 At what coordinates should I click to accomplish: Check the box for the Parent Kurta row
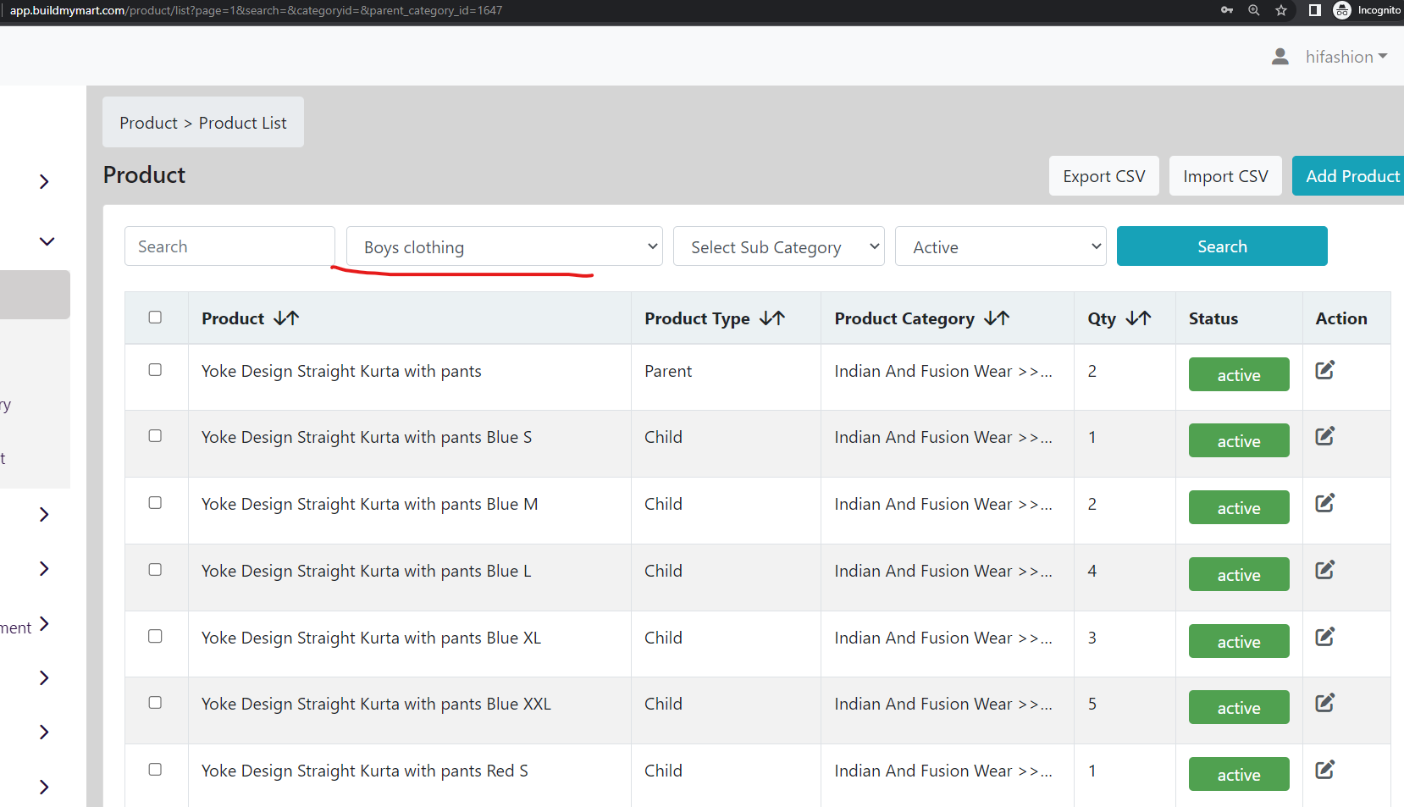click(155, 369)
